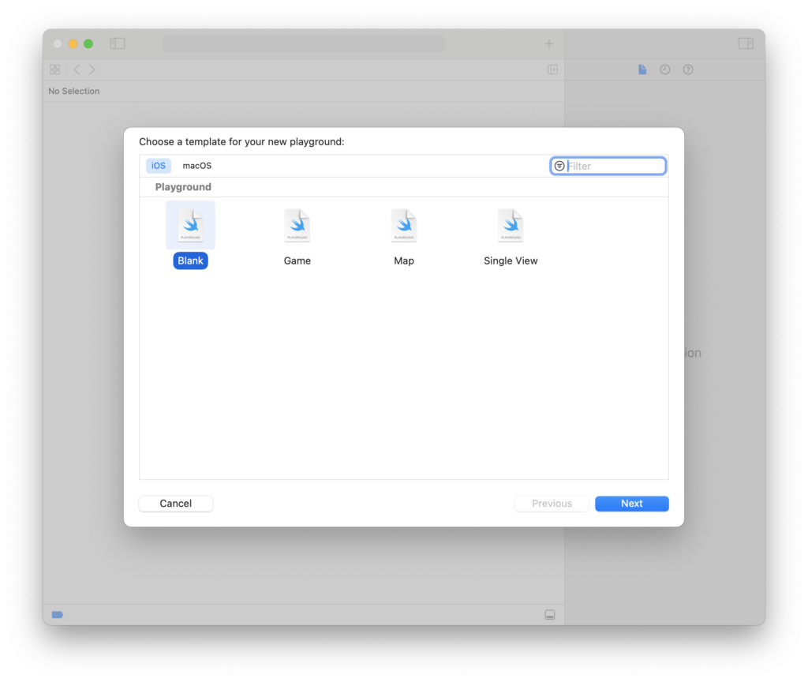808x682 pixels.
Task: Click the yellow minimize window button
Action: [x=73, y=44]
